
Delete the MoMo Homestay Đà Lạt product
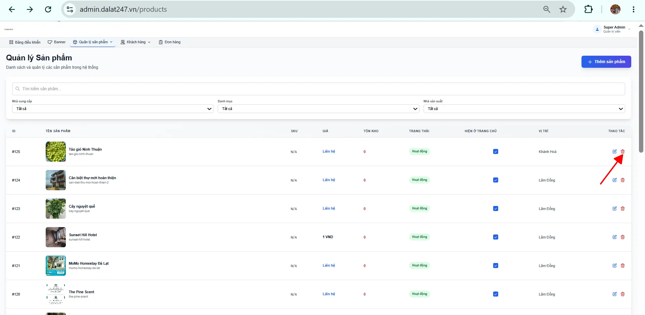[x=622, y=266]
